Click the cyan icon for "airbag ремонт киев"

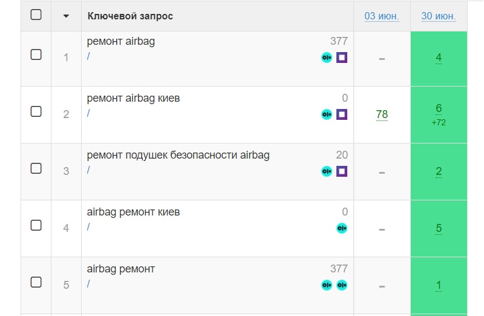[x=342, y=228]
